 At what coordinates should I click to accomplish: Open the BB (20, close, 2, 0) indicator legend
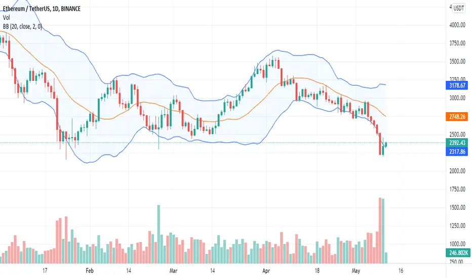click(22, 27)
